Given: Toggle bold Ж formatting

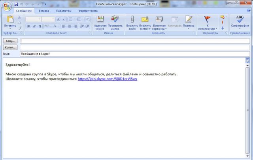Looking at the screenshot, I should (28, 26).
